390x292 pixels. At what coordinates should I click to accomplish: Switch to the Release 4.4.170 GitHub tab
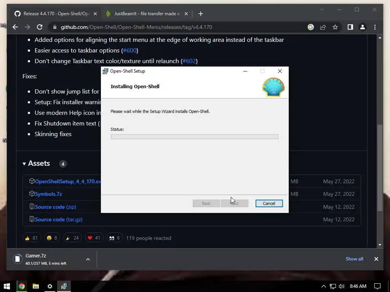pyautogui.click(x=56, y=14)
